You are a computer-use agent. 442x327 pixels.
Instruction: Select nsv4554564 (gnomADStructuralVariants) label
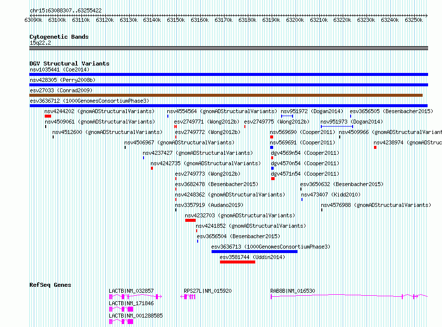(x=222, y=111)
